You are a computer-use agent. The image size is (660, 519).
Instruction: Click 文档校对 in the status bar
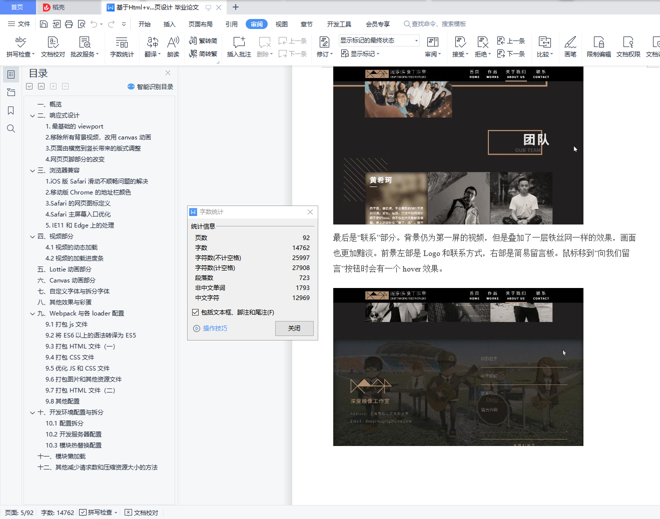pos(142,512)
